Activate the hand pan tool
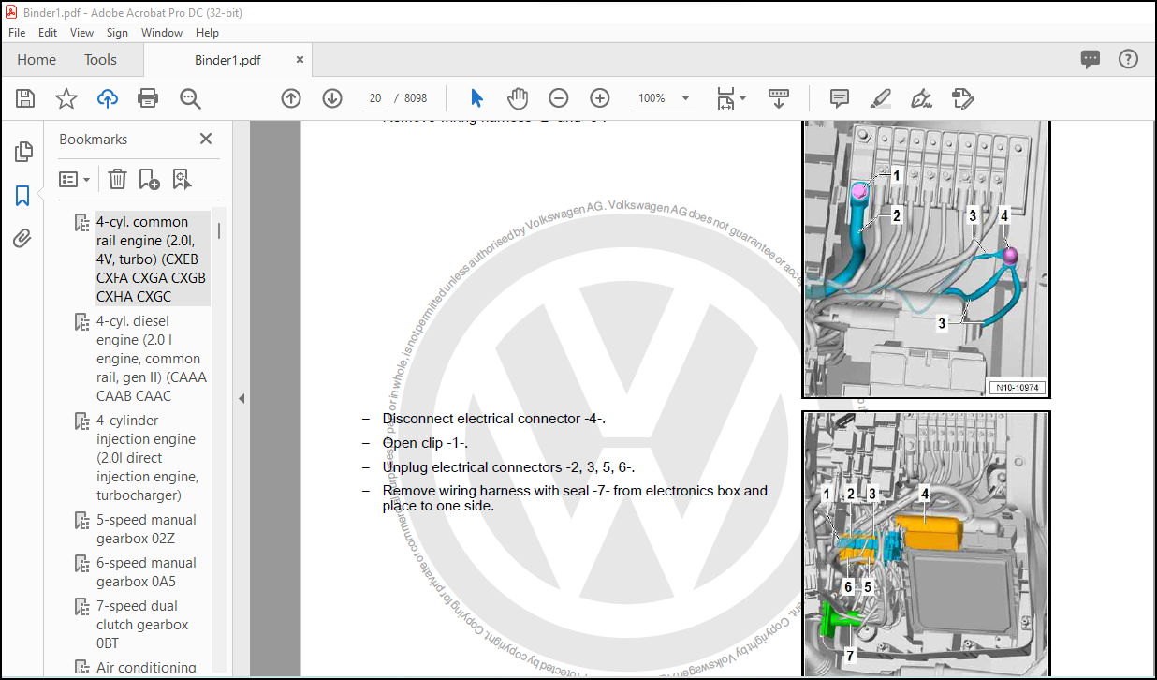The height and width of the screenshot is (680, 1157). pos(518,98)
